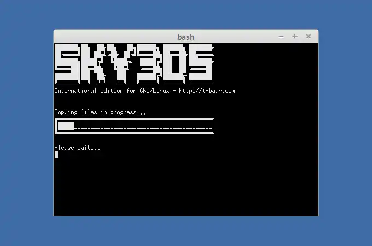This screenshot has height=246, width=372.
Task: Click the 3 digit in SKY3DS logo
Action: coord(149,64)
